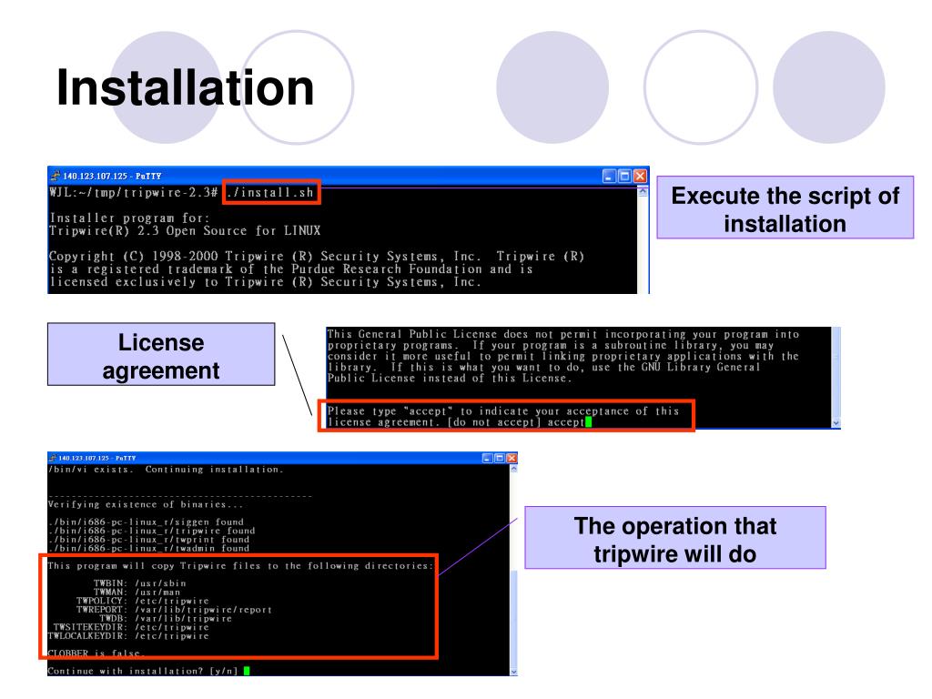The width and height of the screenshot is (932, 699).
Task: Click 'This General Public License does not permit' line
Action: pyautogui.click(x=563, y=335)
